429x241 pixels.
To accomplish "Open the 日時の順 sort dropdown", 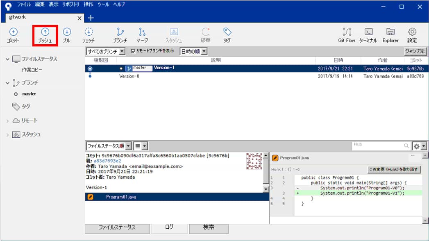I will pyautogui.click(x=194, y=52).
